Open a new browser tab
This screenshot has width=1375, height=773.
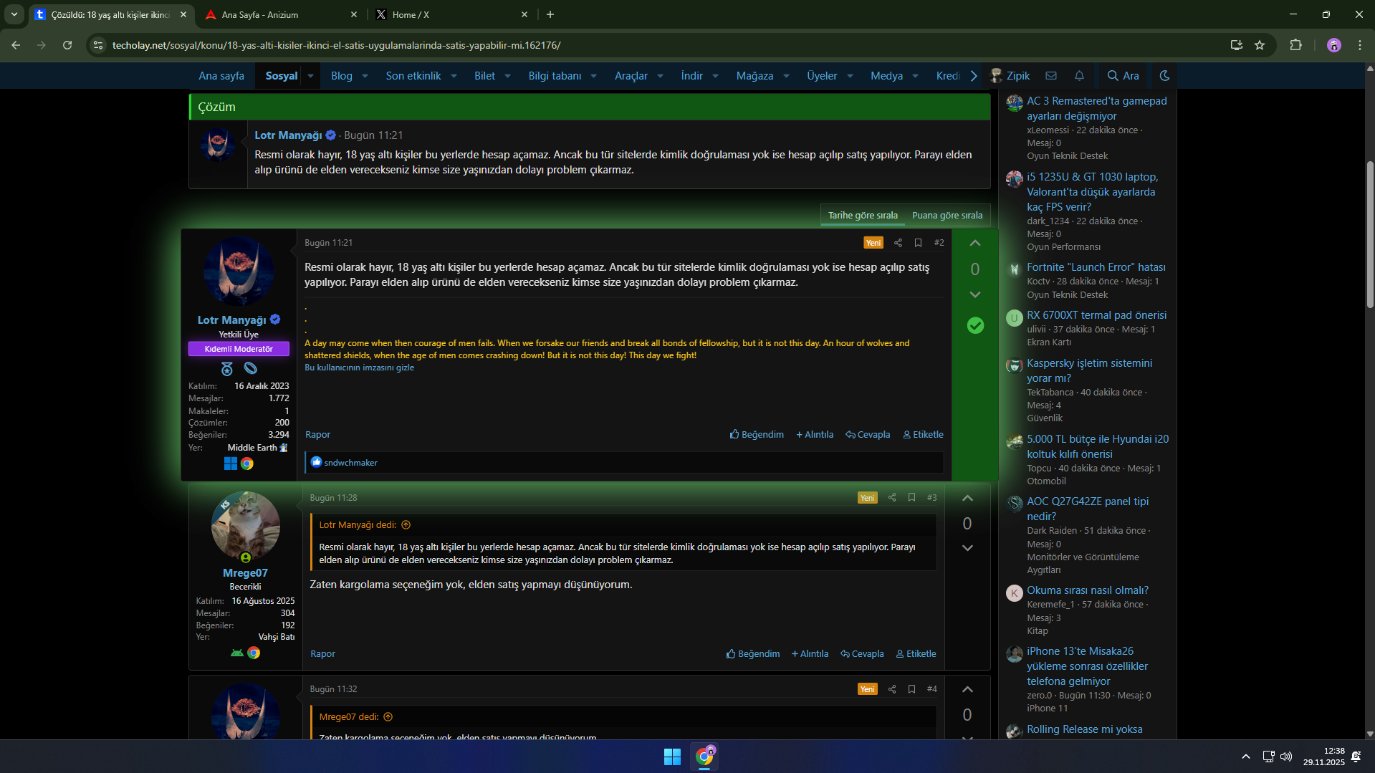click(x=550, y=14)
